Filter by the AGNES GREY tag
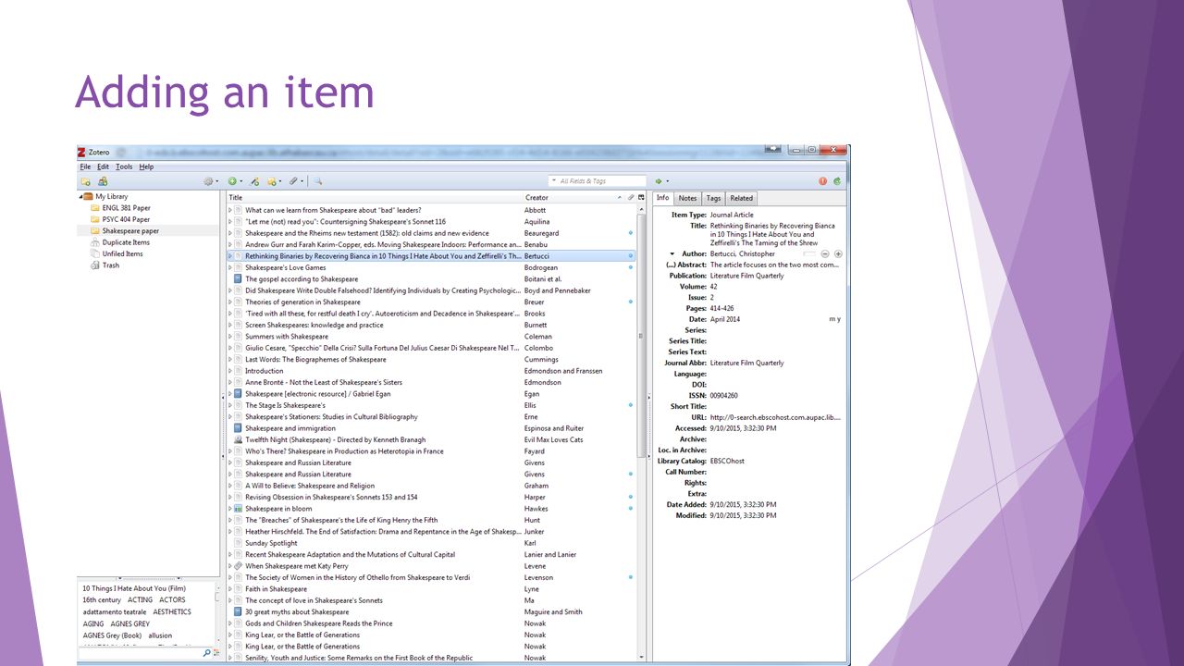The width and height of the screenshot is (1184, 666). coord(129,624)
